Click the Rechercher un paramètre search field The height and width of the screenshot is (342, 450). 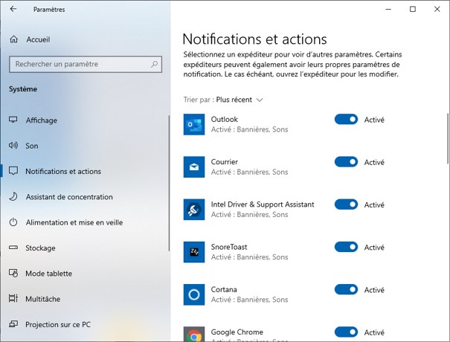click(86, 64)
